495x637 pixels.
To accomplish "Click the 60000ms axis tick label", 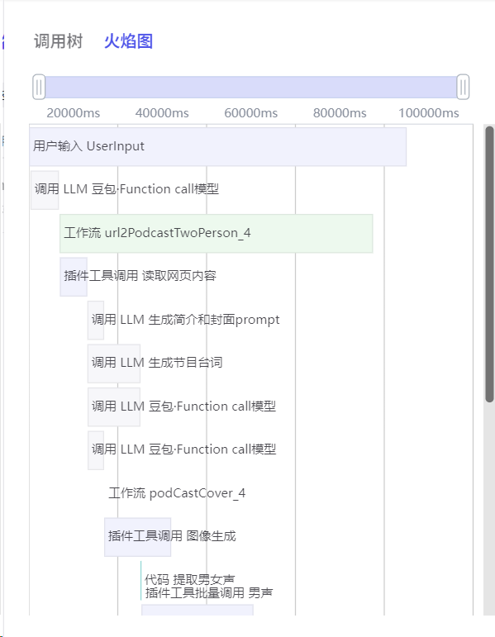I will 250,113.
